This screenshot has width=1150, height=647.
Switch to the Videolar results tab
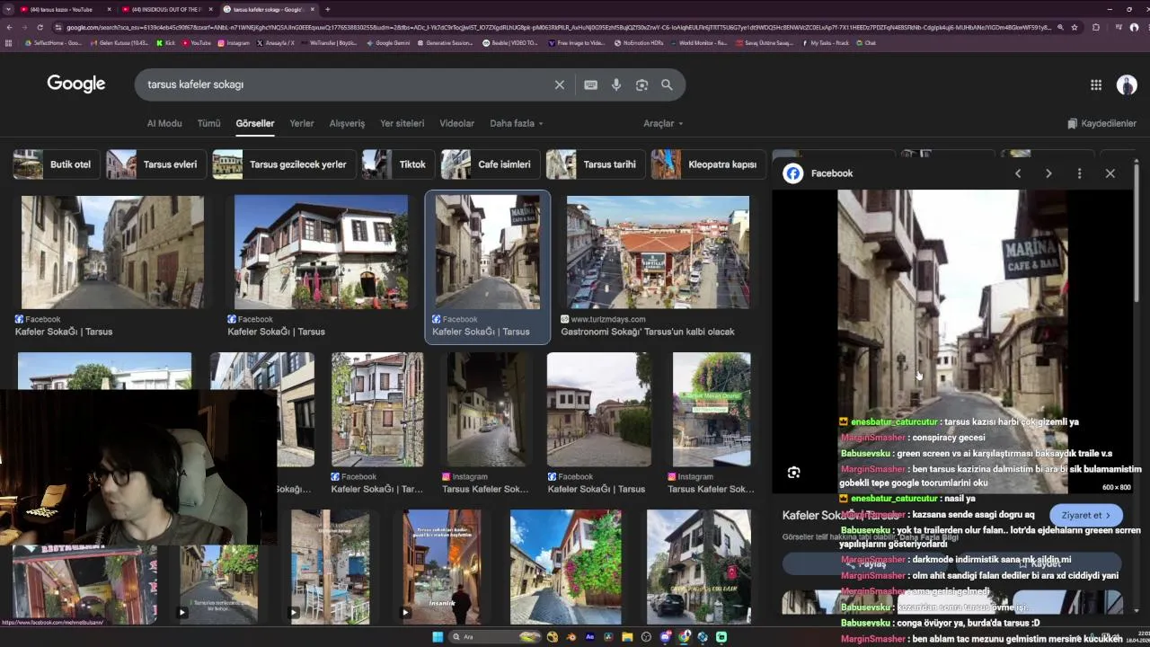coord(456,123)
